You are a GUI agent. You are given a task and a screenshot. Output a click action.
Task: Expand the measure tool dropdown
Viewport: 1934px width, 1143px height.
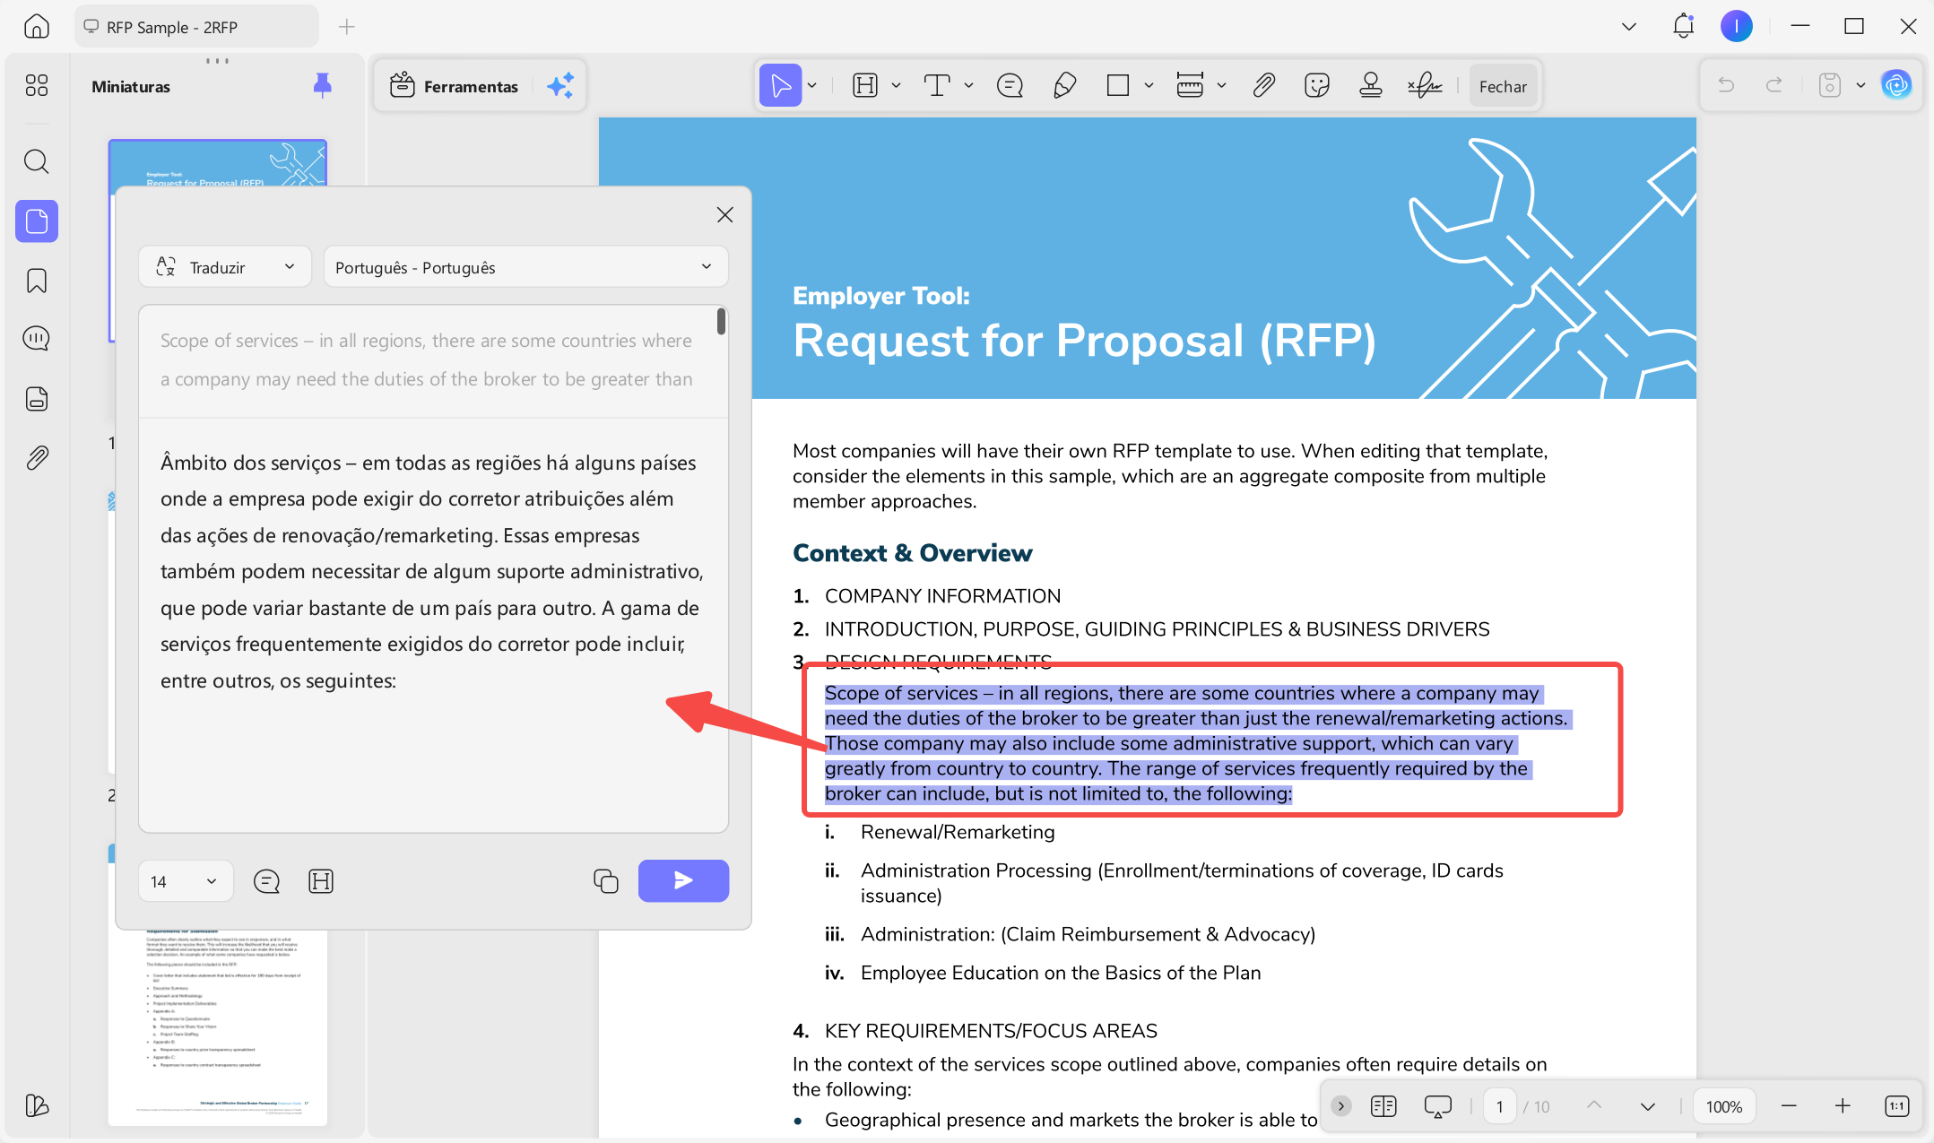[1221, 86]
